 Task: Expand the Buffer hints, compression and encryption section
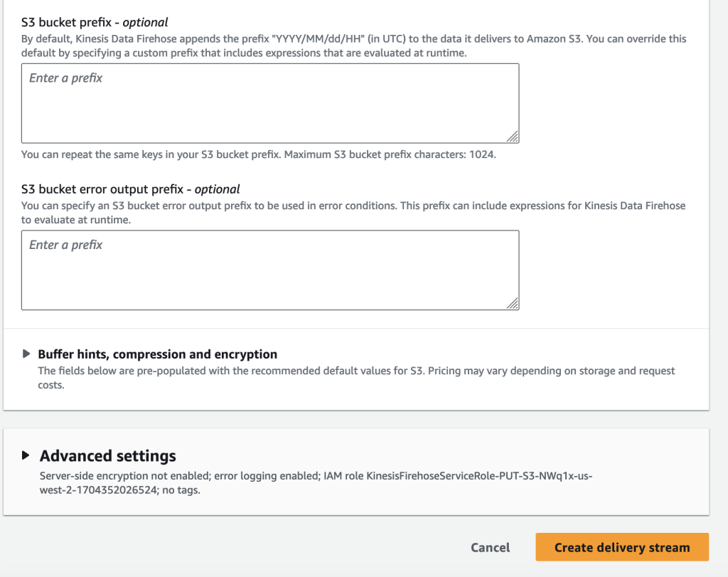(27, 353)
